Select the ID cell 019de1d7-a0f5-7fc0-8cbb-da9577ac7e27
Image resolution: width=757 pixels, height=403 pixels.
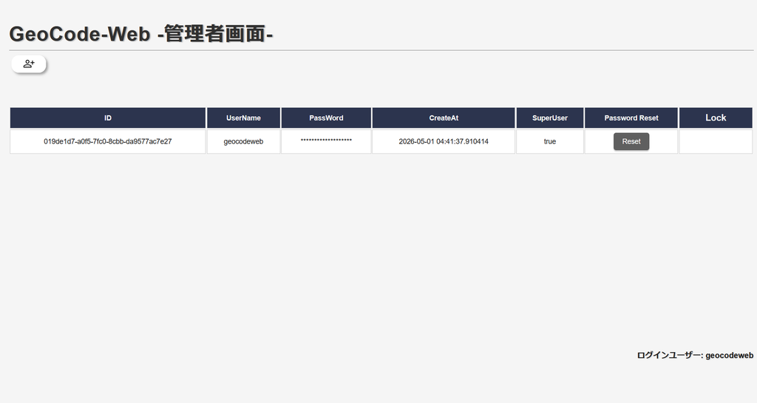click(108, 141)
